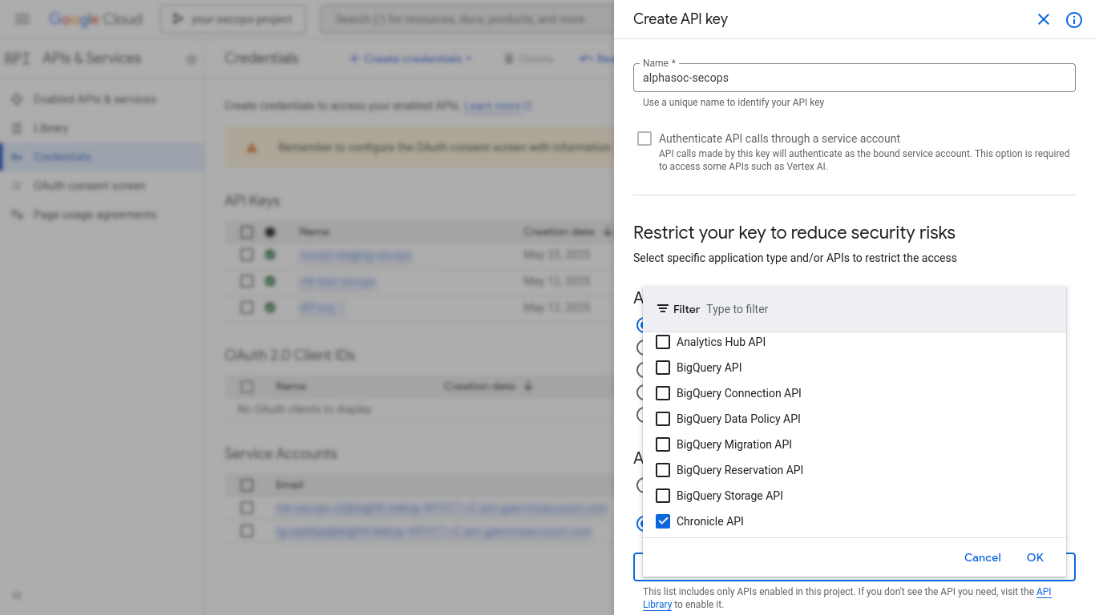Viewport: 1095px width, 615px height.
Task: Click the Google Cloud logo
Action: click(96, 18)
